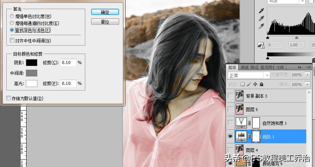Select 增强每通道的对比度 radio option
The image size is (315, 167).
click(12, 23)
